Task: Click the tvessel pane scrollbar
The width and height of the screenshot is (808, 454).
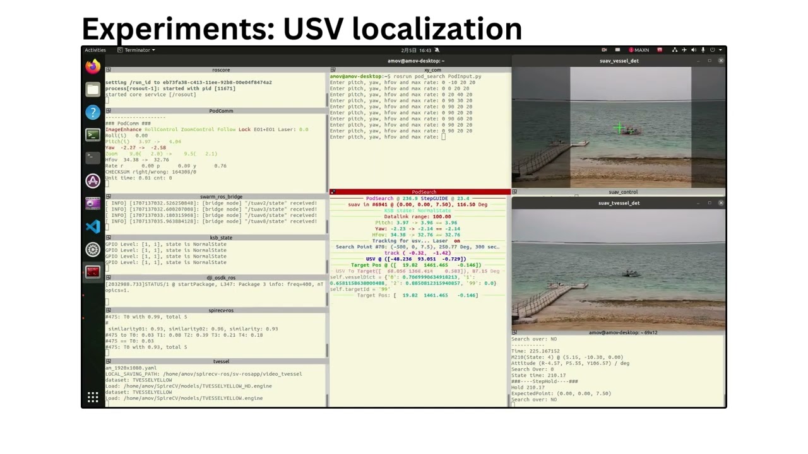Action: 327,385
